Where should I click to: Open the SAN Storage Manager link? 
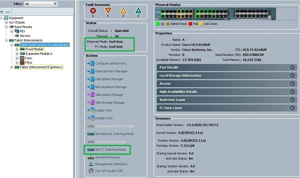110,102
